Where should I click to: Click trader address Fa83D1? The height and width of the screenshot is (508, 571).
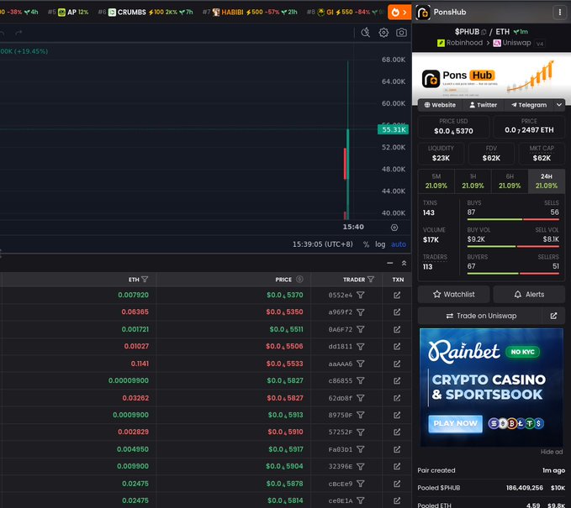(x=340, y=449)
